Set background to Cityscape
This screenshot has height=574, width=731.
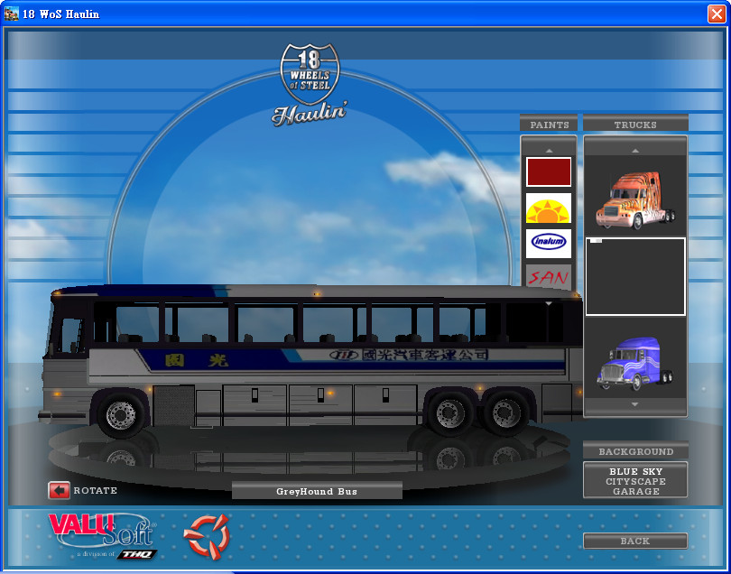pos(635,481)
